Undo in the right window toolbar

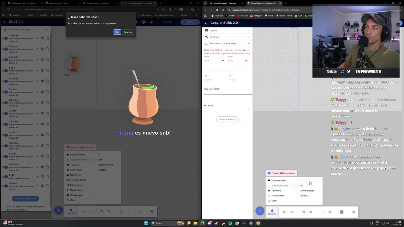pyautogui.click(x=285, y=212)
